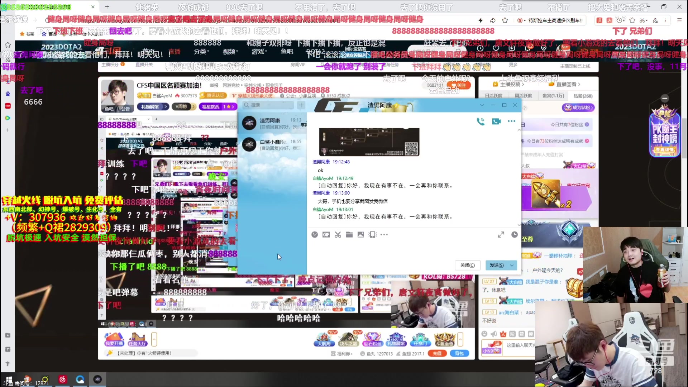
Task: Toggle the 直播开关 live switch
Action: (144, 64)
